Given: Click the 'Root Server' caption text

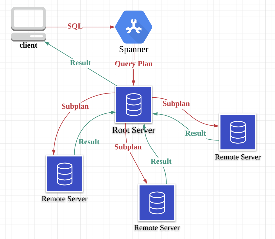Looking at the screenshot, I should (x=134, y=130).
